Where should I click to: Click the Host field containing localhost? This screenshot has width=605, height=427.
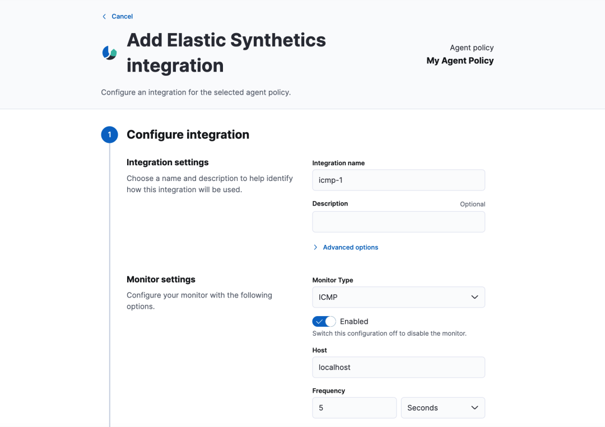tap(398, 368)
